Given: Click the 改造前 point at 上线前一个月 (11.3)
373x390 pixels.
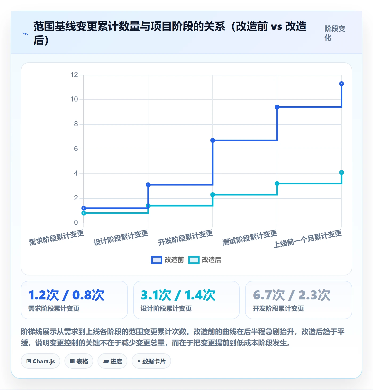Looking at the screenshot, I should (342, 84).
